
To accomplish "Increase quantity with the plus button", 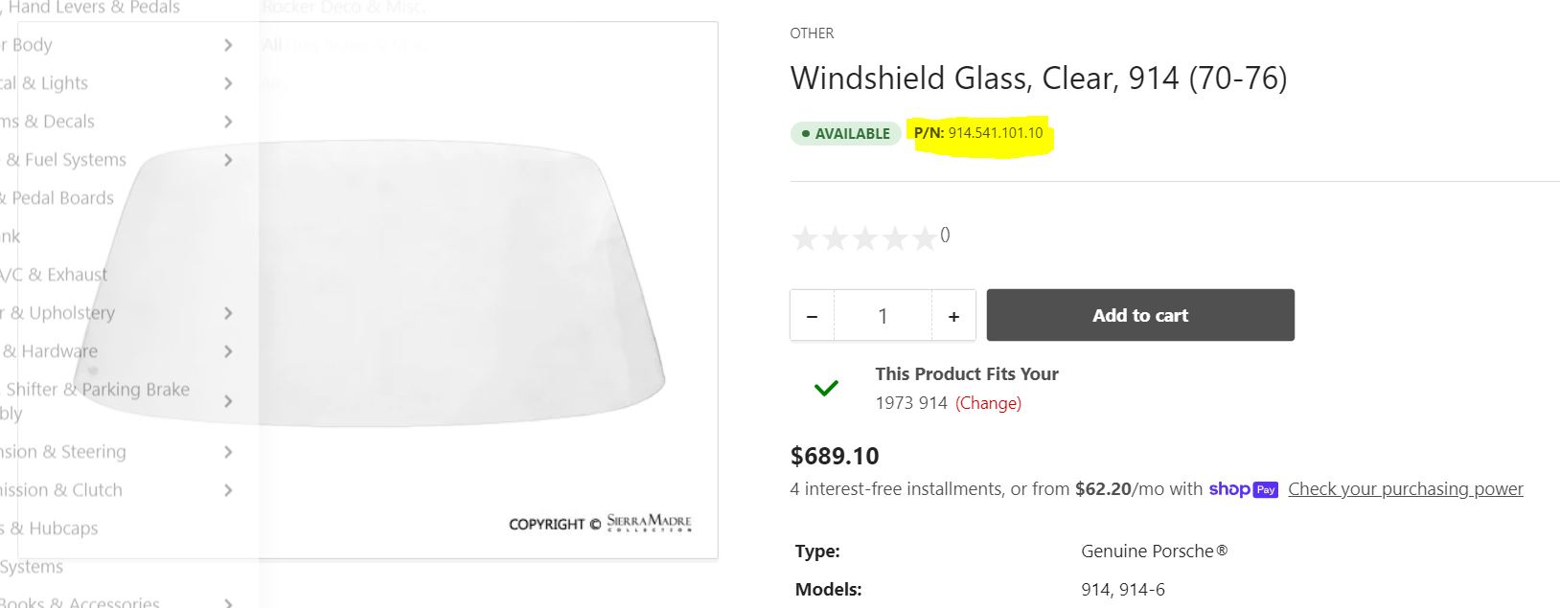I will [x=953, y=316].
